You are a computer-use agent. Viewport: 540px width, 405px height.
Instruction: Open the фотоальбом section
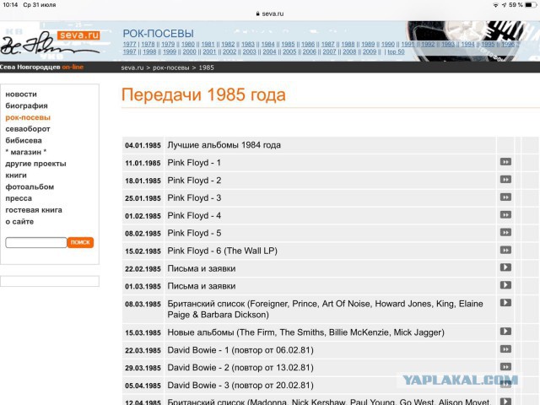30,186
